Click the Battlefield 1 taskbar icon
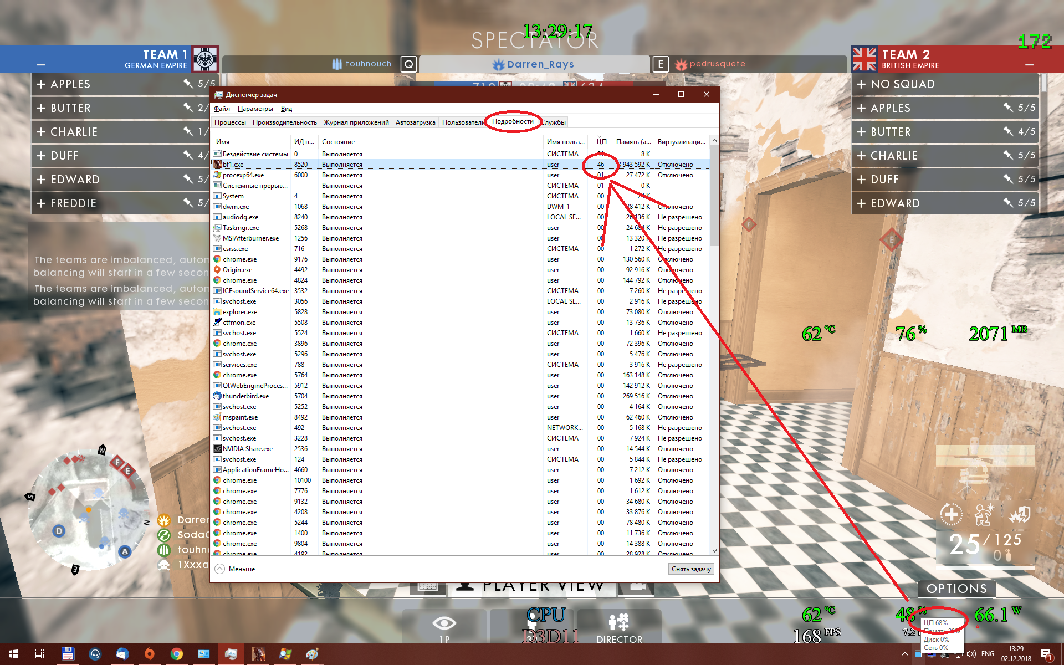 pos(258,654)
